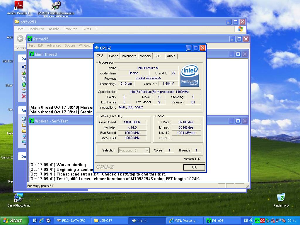Minimize the CPU-Z window
300x225 pixels.
[189, 48]
